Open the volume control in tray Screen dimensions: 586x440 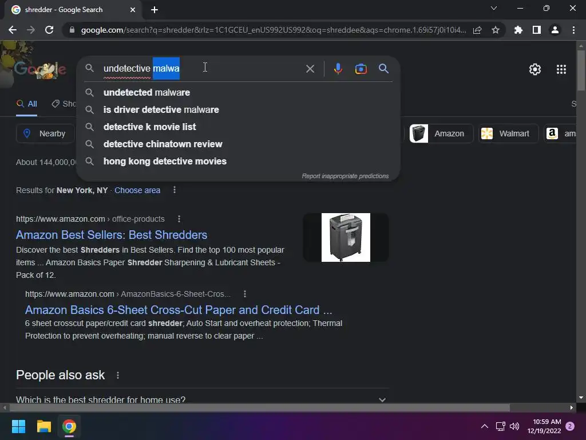(514, 426)
